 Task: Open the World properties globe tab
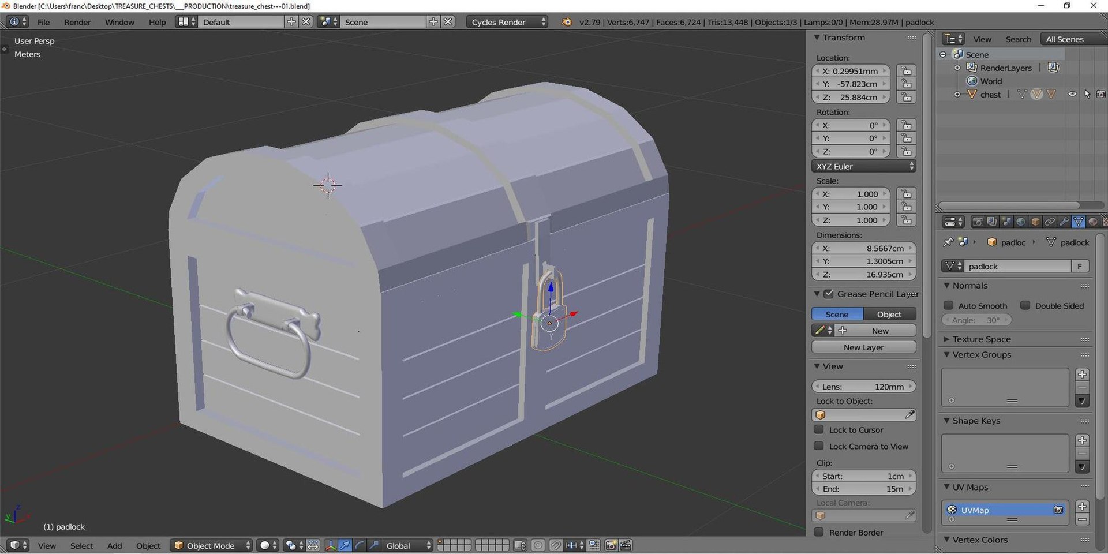click(x=1021, y=222)
